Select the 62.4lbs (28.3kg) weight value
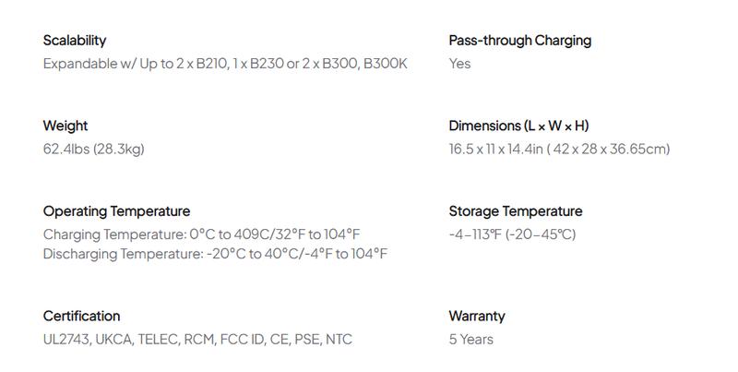Image resolution: width=738 pixels, height=372 pixels. point(93,149)
